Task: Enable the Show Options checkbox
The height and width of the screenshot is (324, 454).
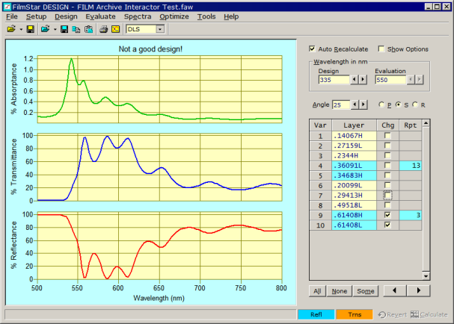Action: click(x=381, y=49)
